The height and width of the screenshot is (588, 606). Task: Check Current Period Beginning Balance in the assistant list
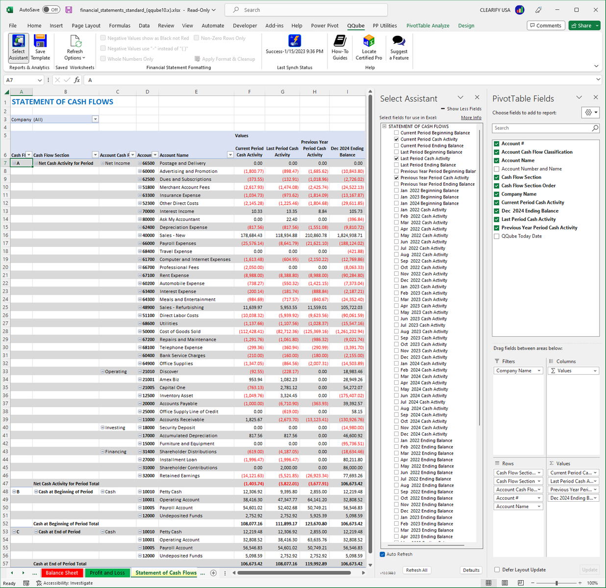(397, 133)
